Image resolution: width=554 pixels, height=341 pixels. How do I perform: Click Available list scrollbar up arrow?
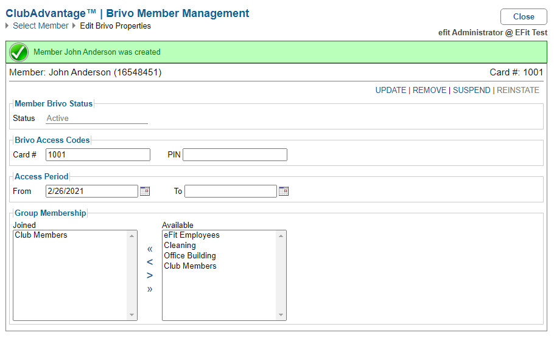click(x=281, y=236)
